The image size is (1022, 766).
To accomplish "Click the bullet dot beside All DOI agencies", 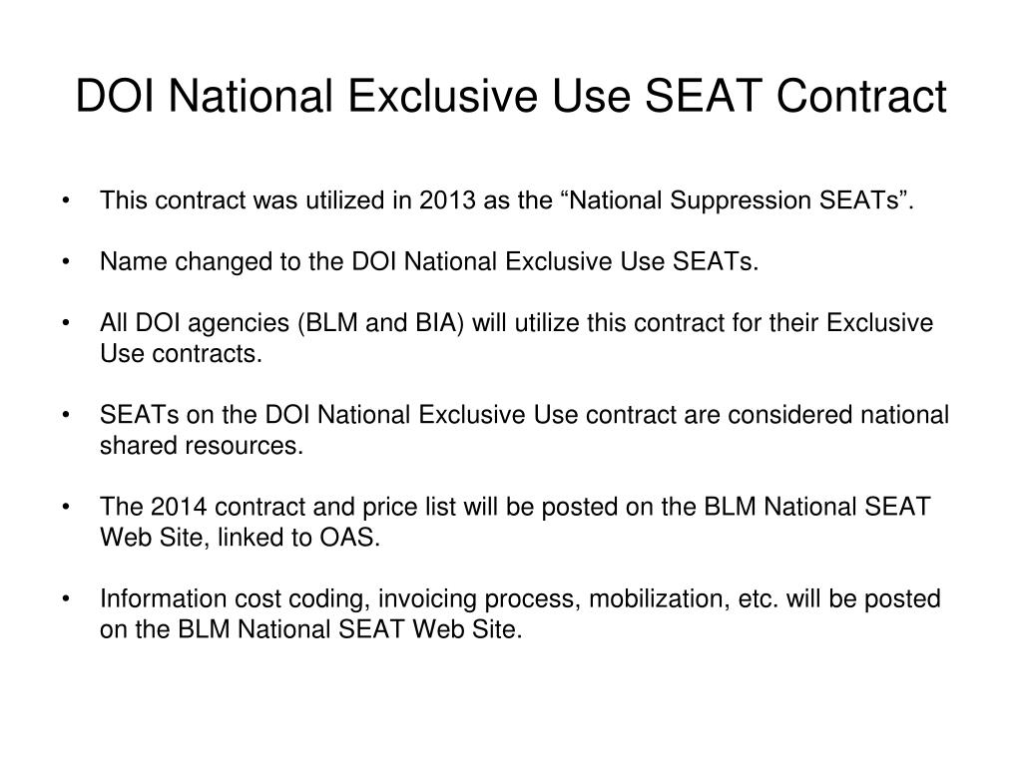I will pos(66,324).
